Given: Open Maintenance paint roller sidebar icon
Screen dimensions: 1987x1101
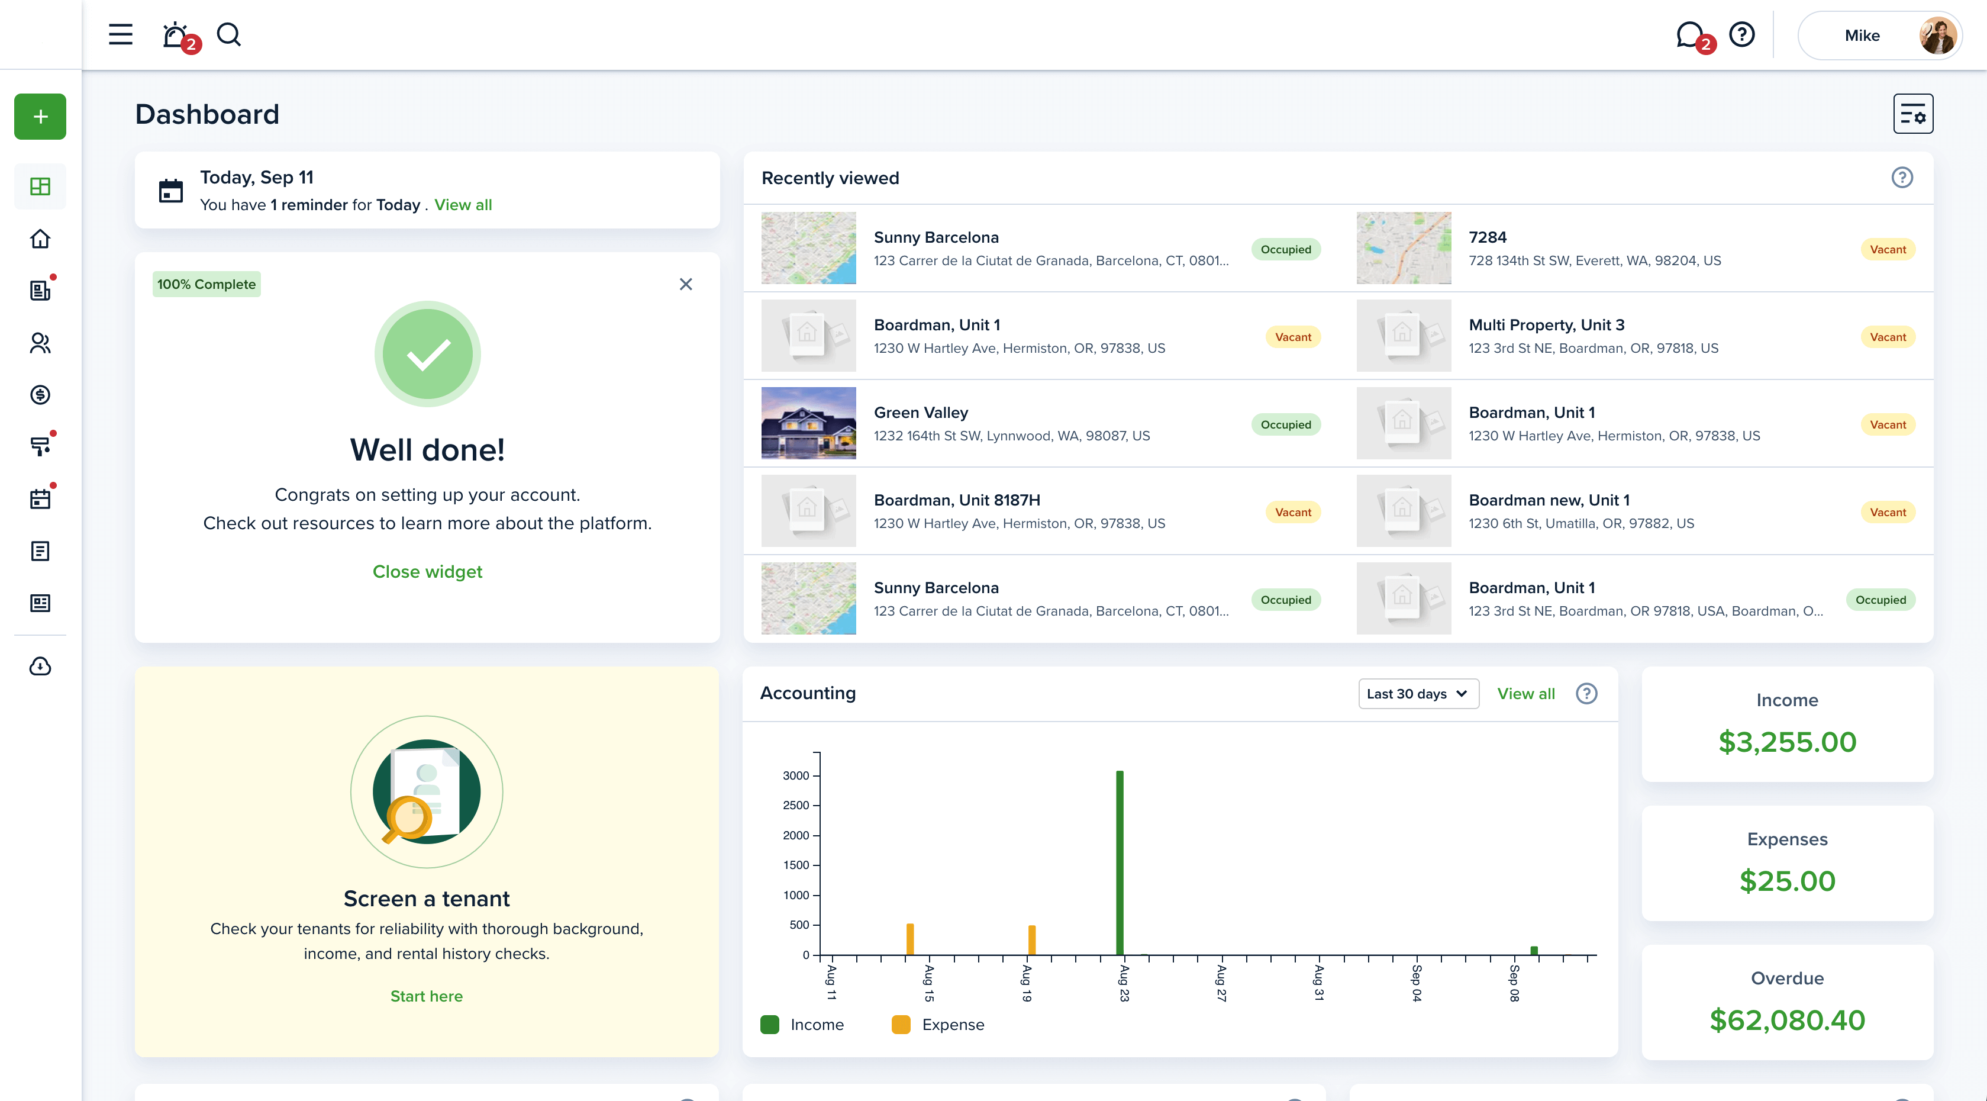Looking at the screenshot, I should click(40, 447).
